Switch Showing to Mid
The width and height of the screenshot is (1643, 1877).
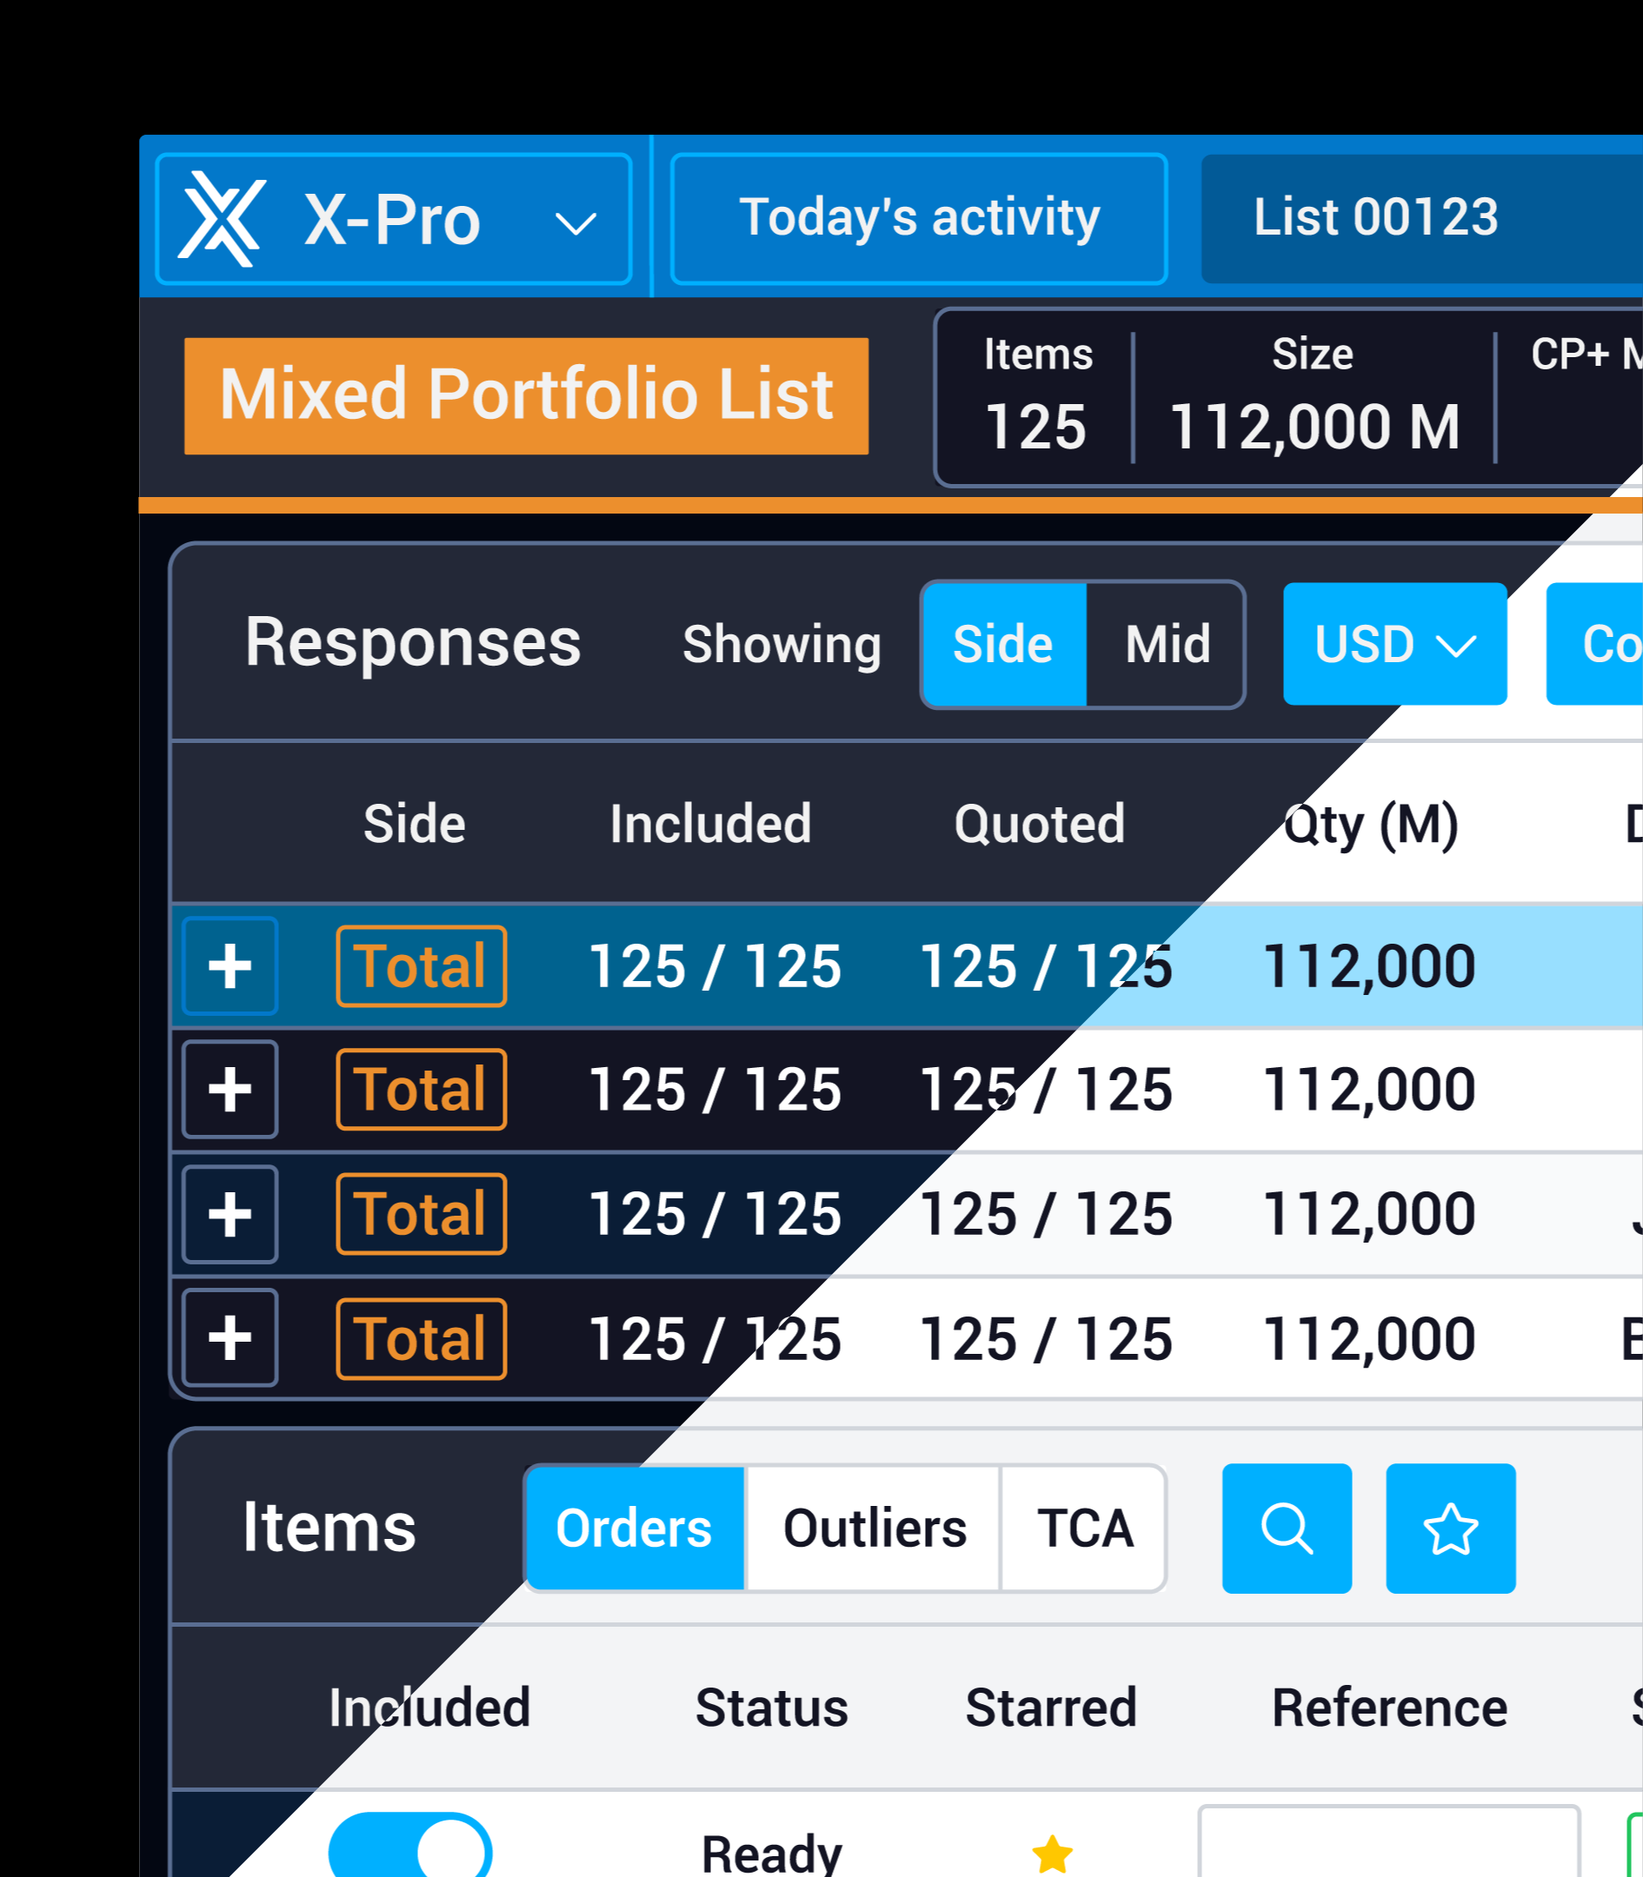(1167, 644)
